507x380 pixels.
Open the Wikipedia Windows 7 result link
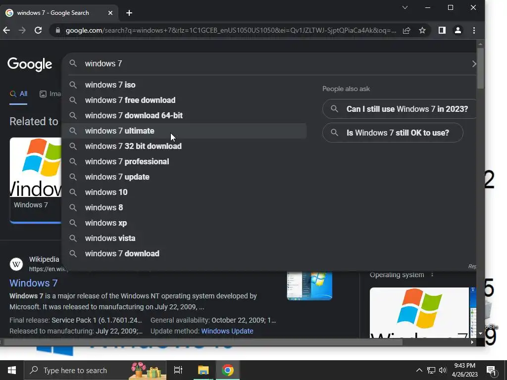click(x=34, y=283)
